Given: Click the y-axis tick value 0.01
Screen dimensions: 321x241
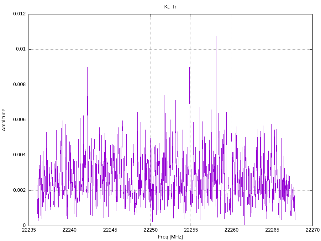Looking at the screenshot, I should click(21, 49).
